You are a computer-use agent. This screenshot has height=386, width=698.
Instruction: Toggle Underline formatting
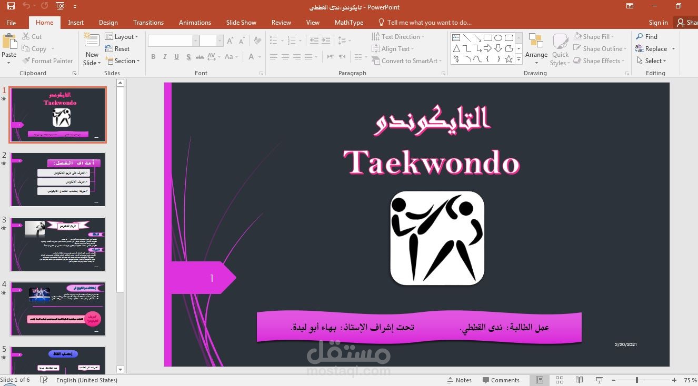pyautogui.click(x=176, y=57)
